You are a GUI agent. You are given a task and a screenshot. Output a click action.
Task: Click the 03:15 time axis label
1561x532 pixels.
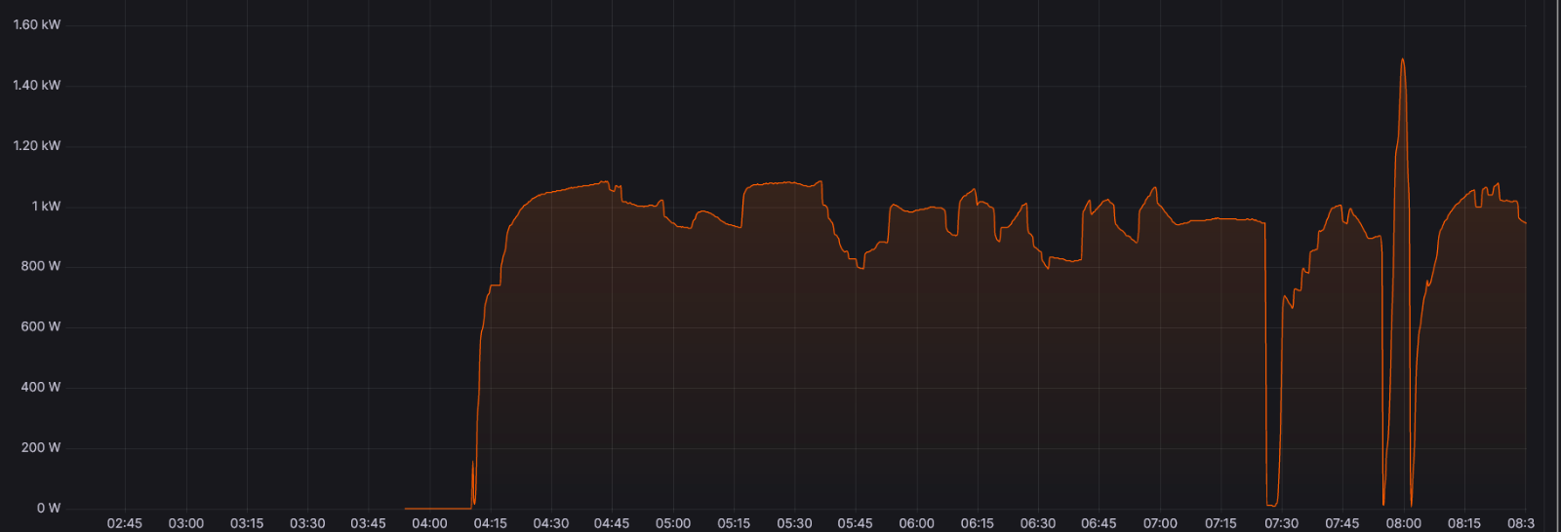[247, 523]
